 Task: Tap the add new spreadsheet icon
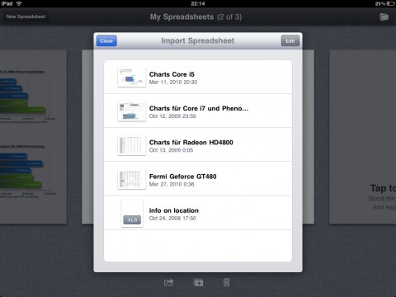coord(199,283)
